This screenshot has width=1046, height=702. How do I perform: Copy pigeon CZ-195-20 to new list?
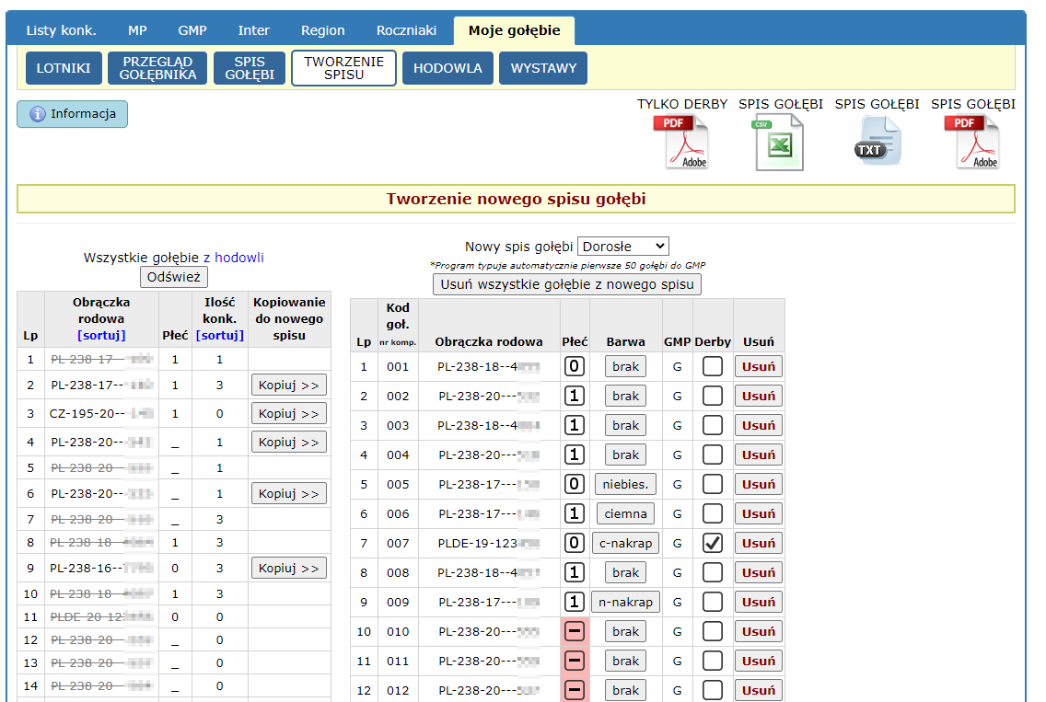tap(288, 413)
